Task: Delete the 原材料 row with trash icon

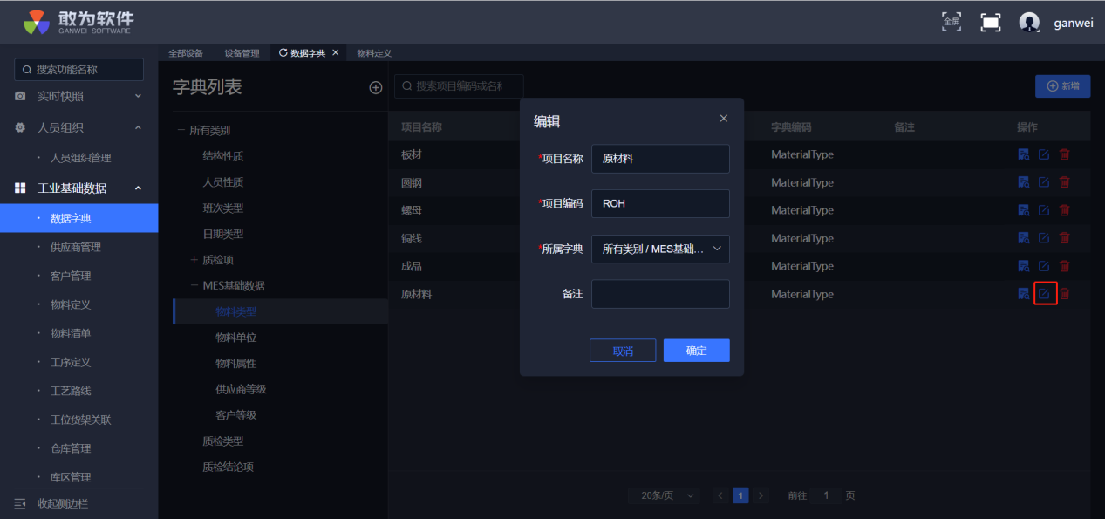Action: [x=1064, y=294]
